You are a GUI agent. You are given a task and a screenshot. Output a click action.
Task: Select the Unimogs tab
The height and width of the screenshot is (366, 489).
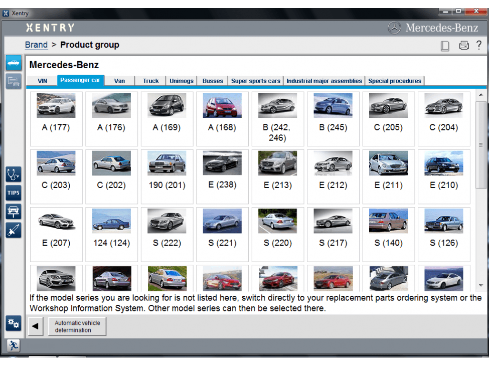[x=181, y=80]
